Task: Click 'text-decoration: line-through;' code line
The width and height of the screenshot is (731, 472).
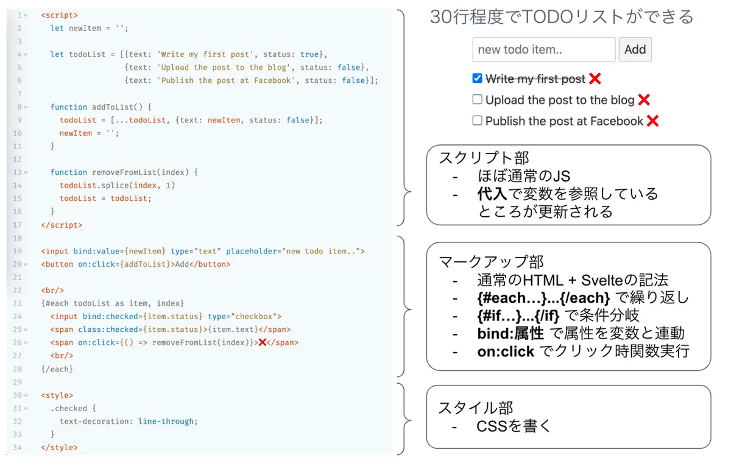Action: pos(129,421)
